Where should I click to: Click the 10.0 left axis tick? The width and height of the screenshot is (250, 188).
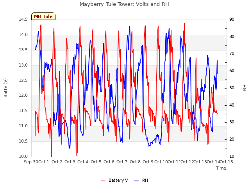(23, 156)
